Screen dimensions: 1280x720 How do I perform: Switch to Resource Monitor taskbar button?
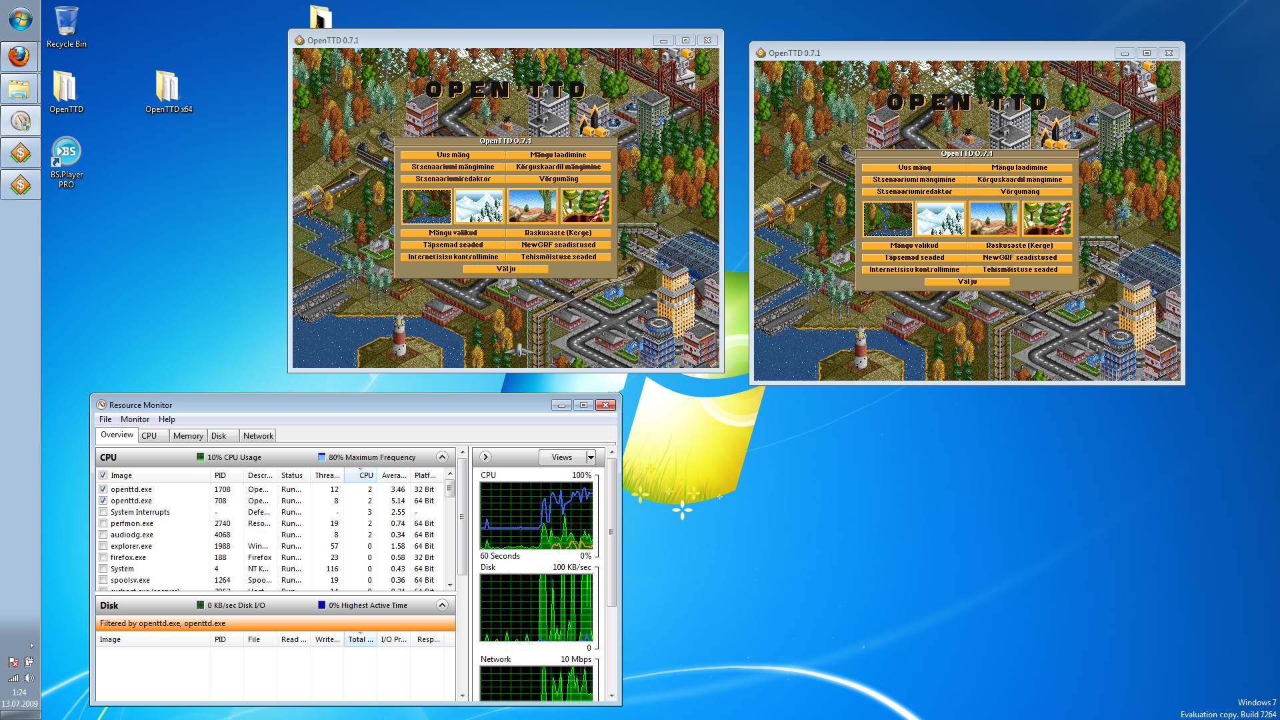pos(20,121)
